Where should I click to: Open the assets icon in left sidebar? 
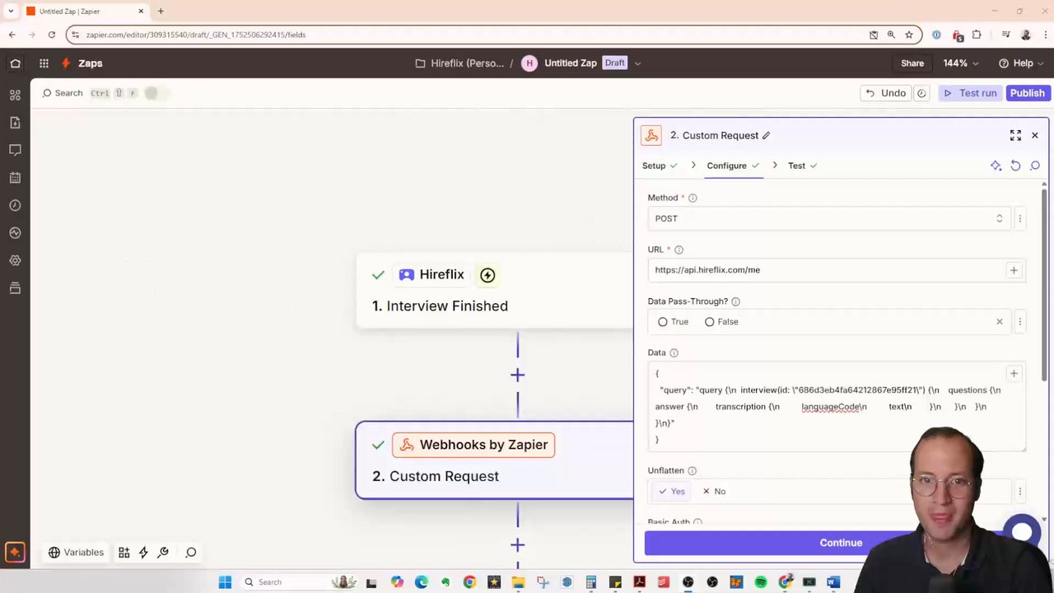tap(15, 95)
